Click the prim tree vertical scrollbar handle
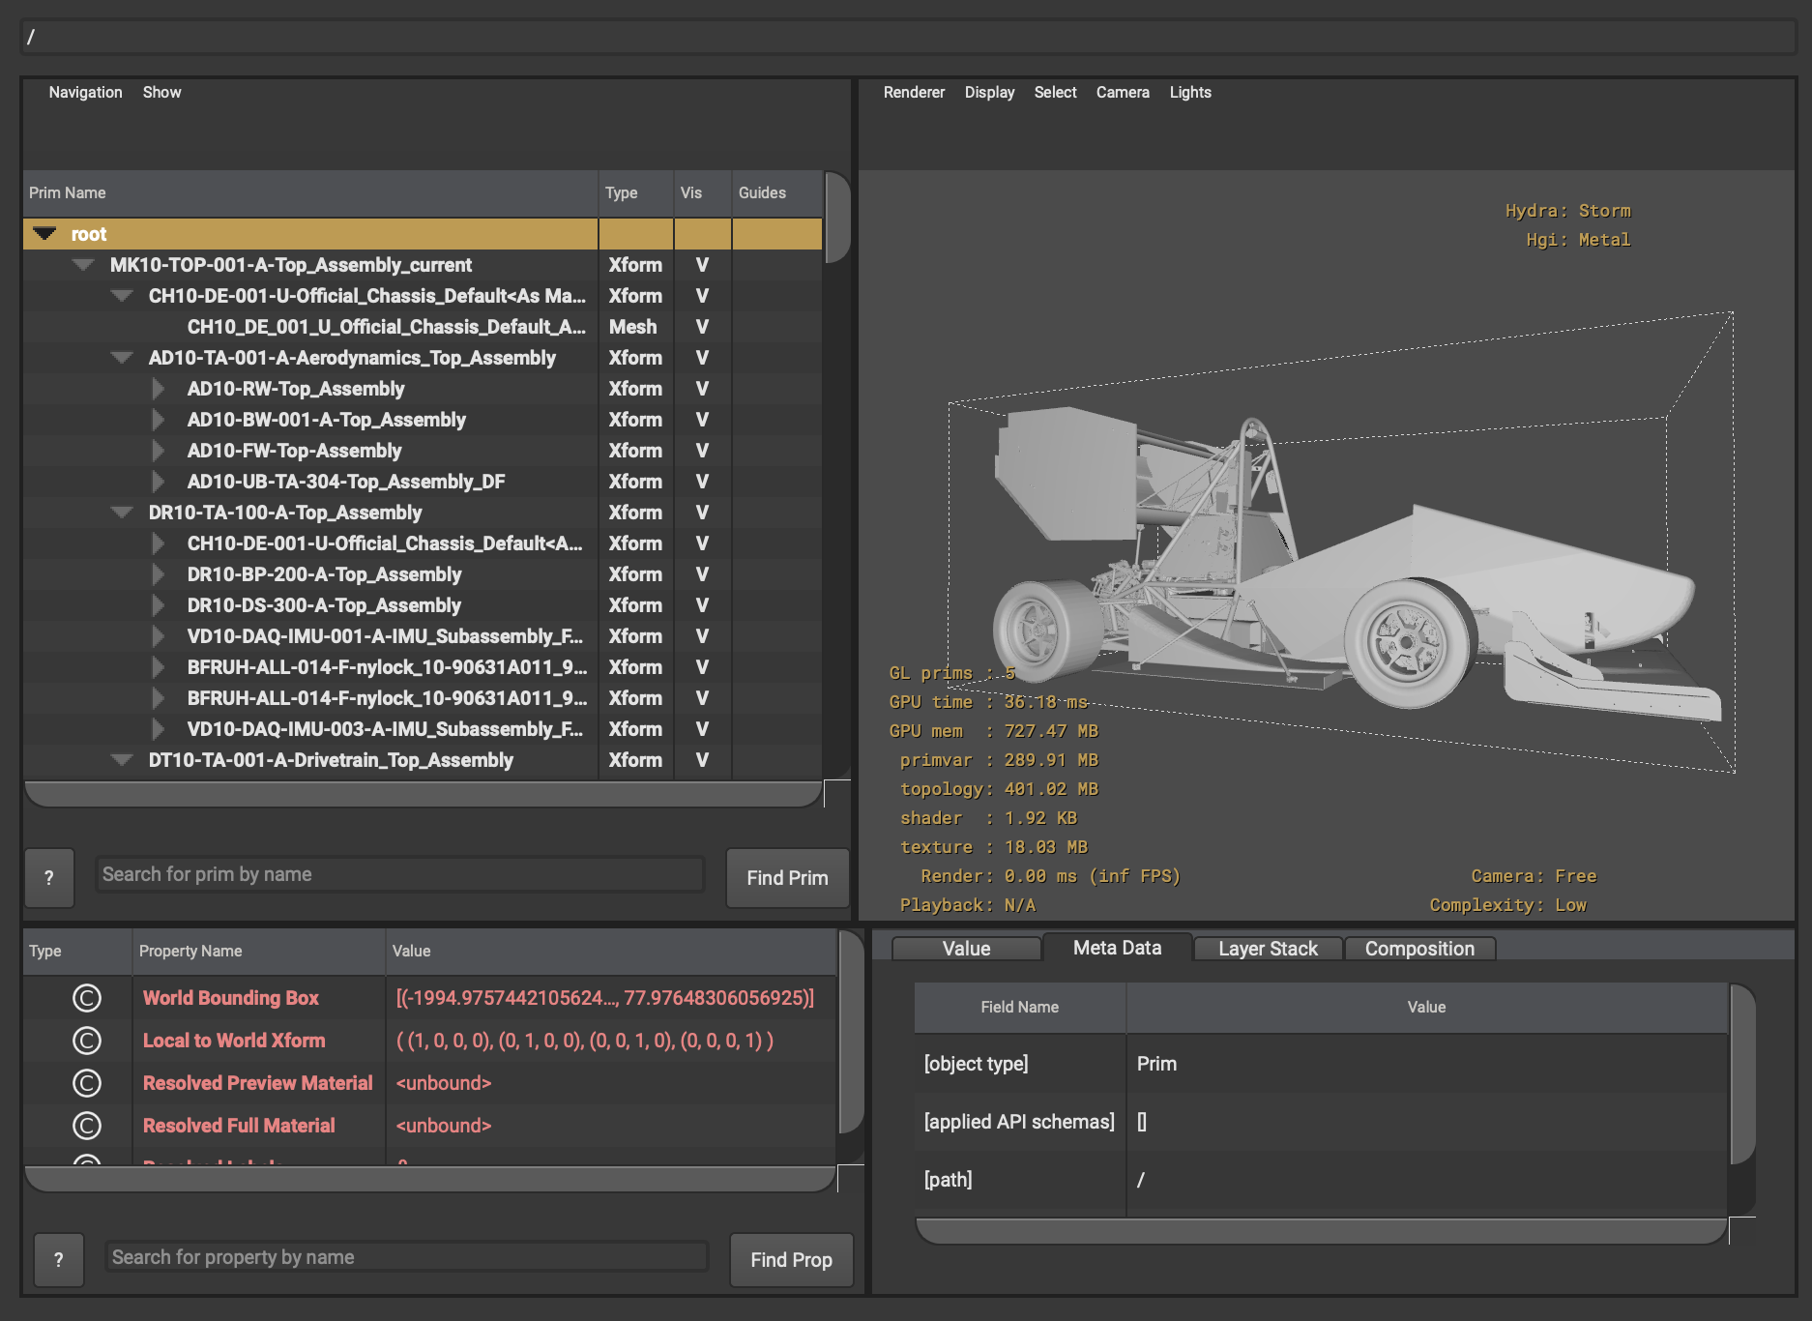This screenshot has width=1812, height=1321. pos(837,218)
